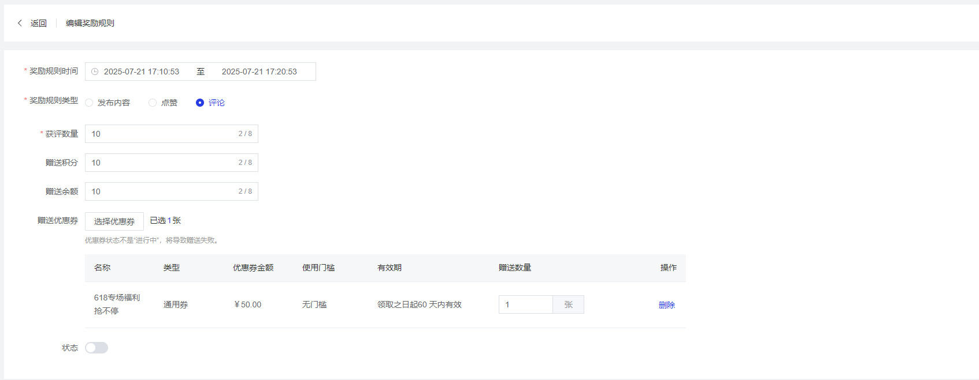Screen dimensions: 979x380
Task: Click into the 赠送积分 input field
Action: [x=162, y=163]
